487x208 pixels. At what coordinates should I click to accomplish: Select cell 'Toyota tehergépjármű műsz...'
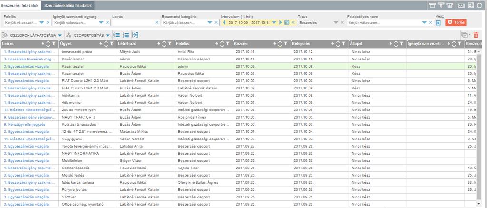[x=87, y=146]
